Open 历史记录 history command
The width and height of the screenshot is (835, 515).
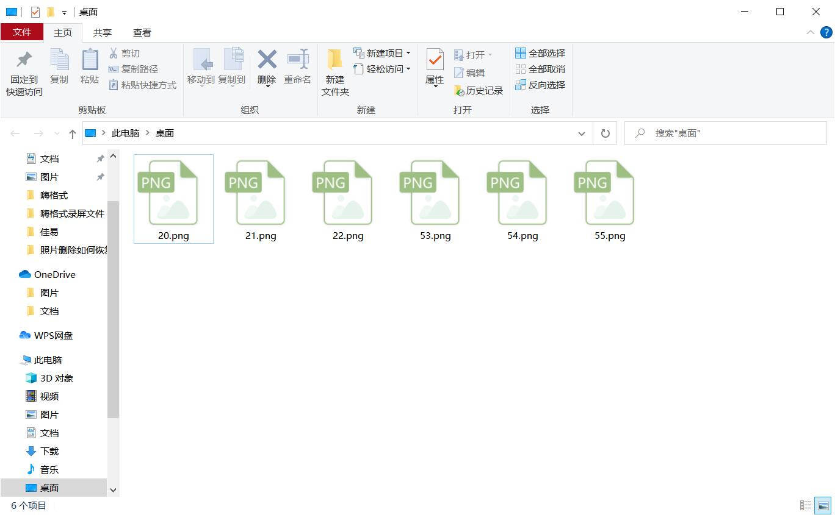pyautogui.click(x=479, y=91)
